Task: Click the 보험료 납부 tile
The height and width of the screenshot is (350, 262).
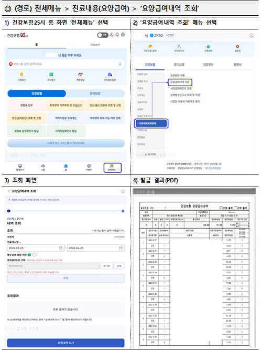Action: [x=27, y=105]
